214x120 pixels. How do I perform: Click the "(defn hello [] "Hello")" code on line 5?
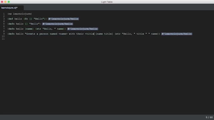(24, 24)
